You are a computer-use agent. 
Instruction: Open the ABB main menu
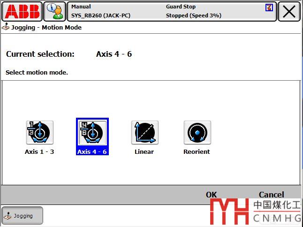point(22,11)
